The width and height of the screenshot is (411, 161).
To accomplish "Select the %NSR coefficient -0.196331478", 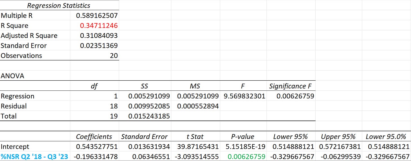I will click(96, 157).
